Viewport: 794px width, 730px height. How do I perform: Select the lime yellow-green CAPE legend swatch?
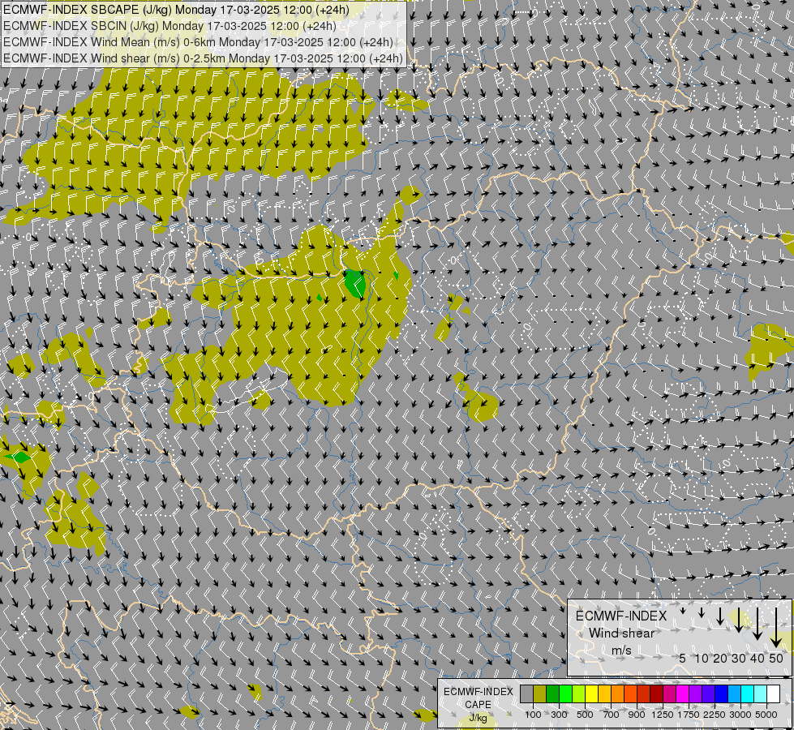(x=578, y=694)
